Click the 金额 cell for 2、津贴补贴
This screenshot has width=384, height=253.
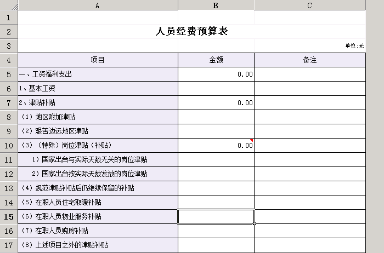coord(216,102)
